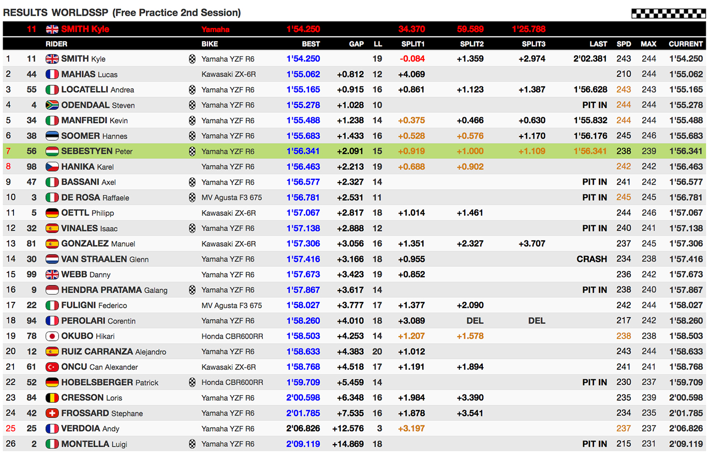Click the Belgian flag beside CRESSON Loris

tap(52, 398)
